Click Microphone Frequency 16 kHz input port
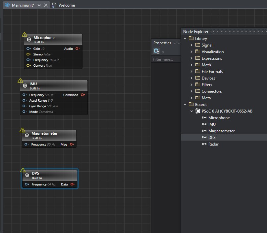The height and width of the screenshot is (233, 267). (x=28, y=60)
